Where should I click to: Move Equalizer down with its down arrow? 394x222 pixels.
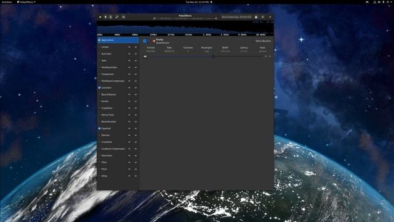135,129
